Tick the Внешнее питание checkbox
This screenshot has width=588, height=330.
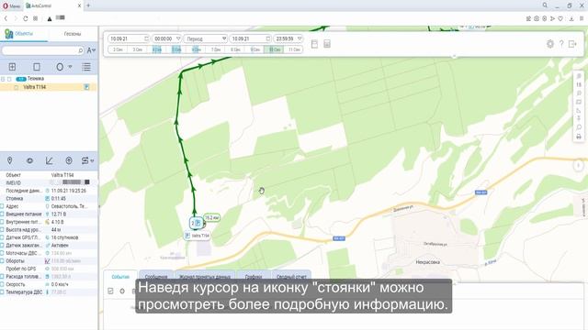2,214
